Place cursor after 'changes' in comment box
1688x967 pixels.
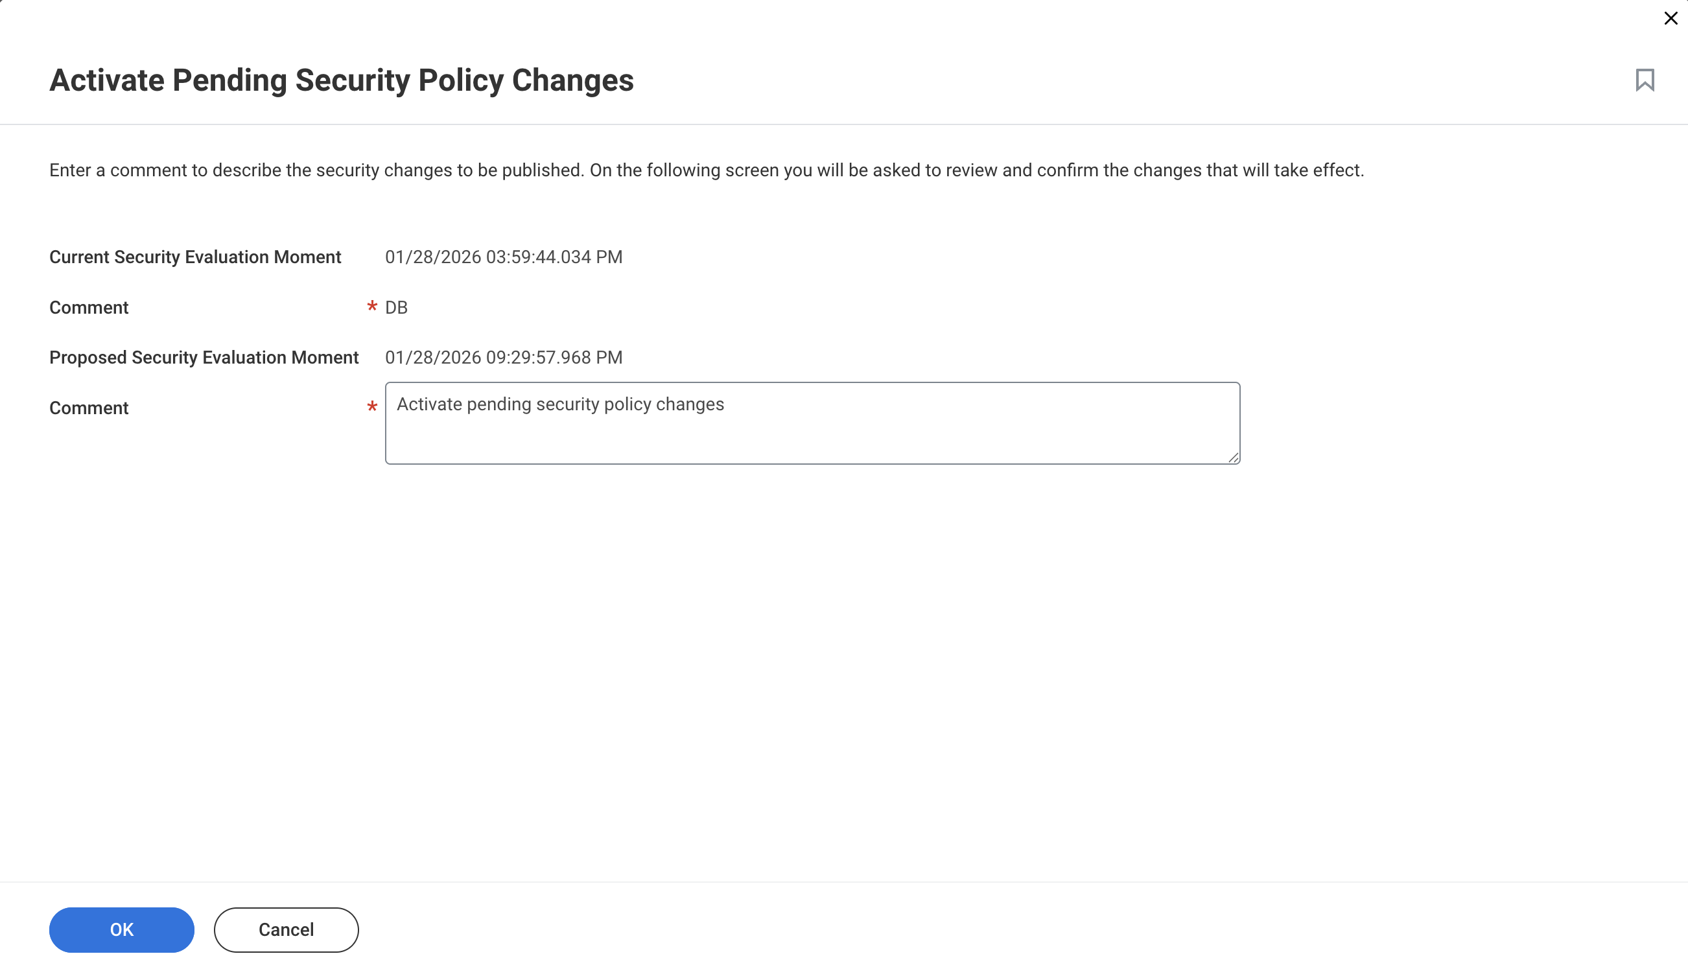726,404
